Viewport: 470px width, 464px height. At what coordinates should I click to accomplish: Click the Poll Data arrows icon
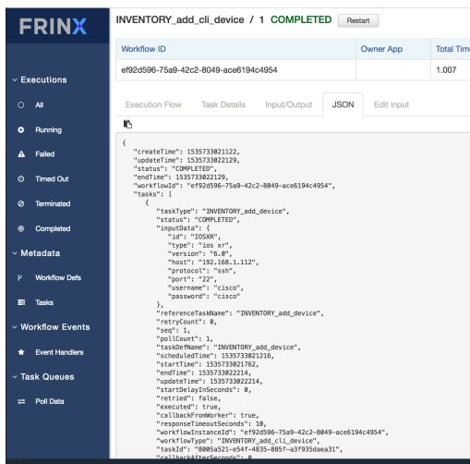[x=21, y=401]
